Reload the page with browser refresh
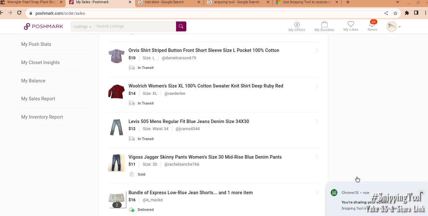 tap(19, 13)
